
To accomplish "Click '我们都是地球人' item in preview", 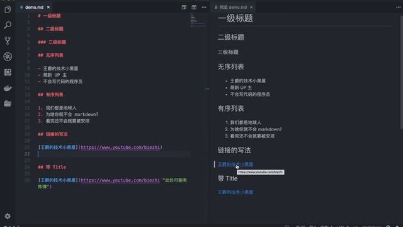I will click(x=246, y=122).
